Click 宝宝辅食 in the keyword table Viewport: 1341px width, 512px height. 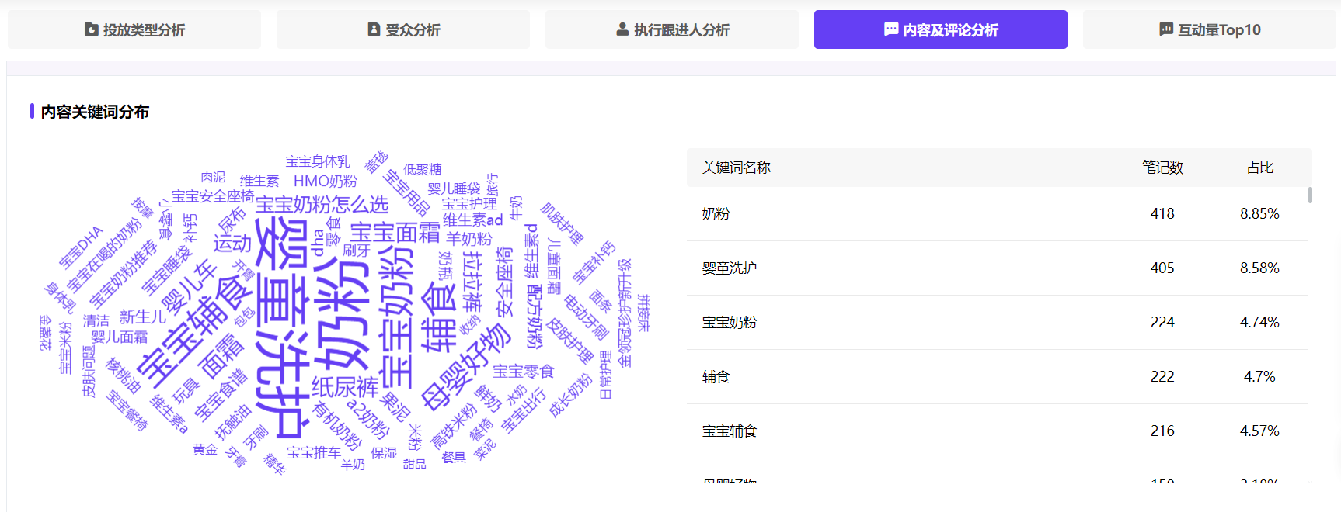(729, 431)
